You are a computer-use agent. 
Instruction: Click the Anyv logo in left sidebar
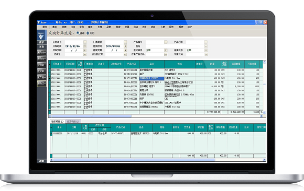click(x=41, y=35)
